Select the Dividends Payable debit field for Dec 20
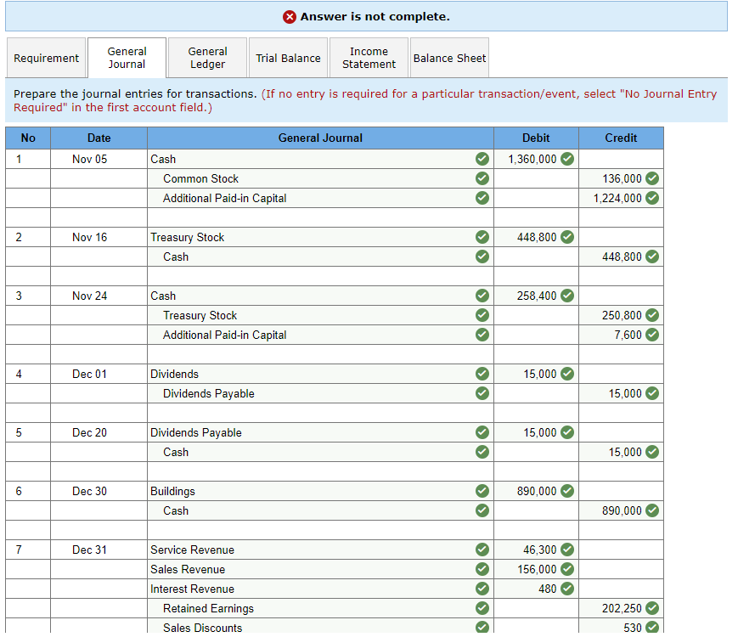 pos(320,432)
